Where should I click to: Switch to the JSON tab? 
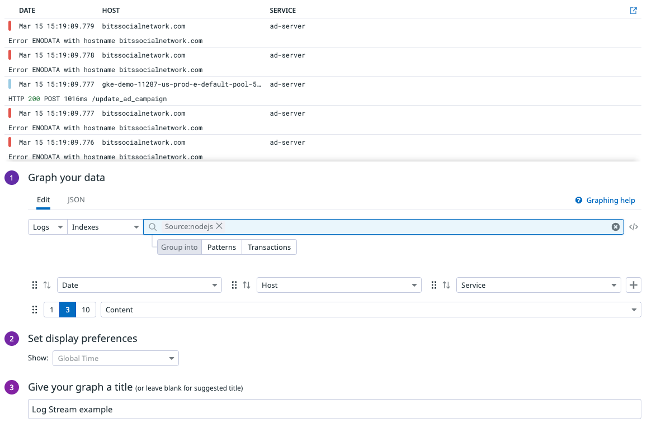(76, 199)
